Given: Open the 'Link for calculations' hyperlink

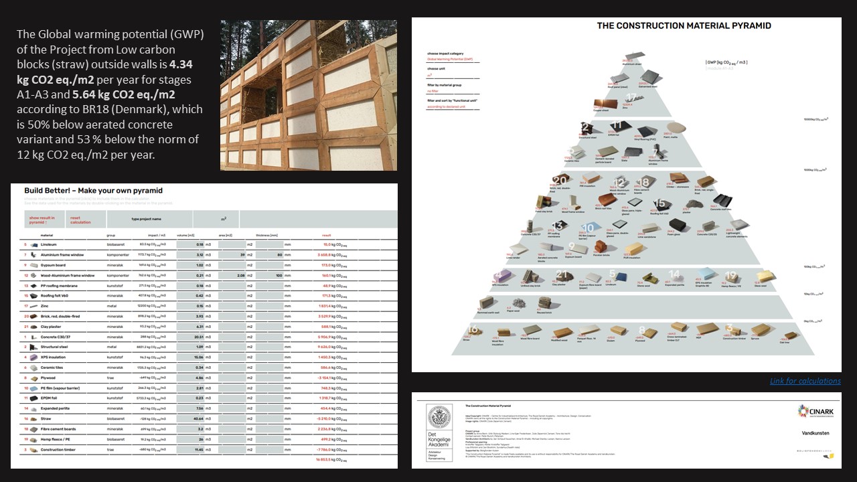Looking at the screenshot, I should click(x=805, y=381).
